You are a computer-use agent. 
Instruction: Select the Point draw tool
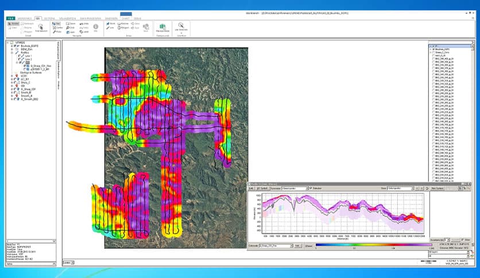coord(109,24)
